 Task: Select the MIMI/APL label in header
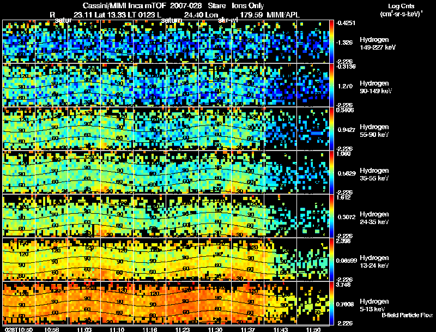(283, 15)
